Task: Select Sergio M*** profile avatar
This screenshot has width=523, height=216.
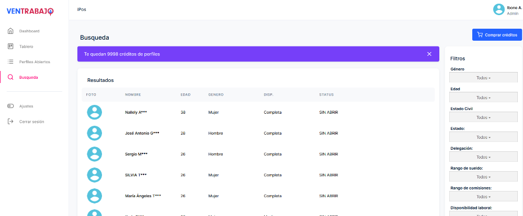Action: pos(94,154)
